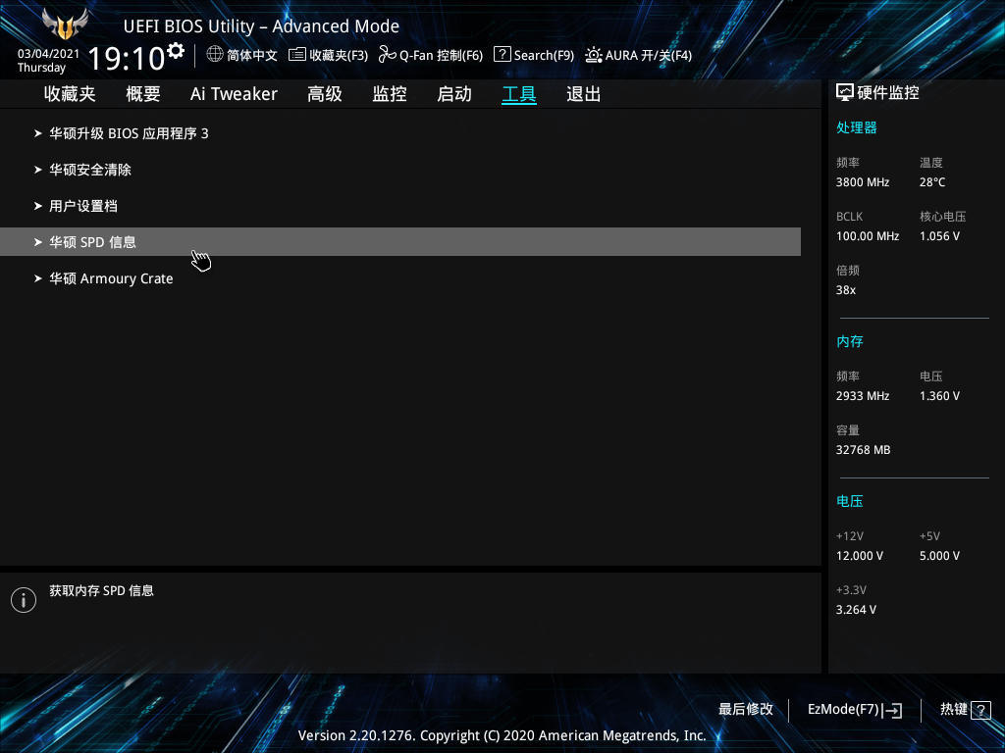Click the 最后修改 button

pos(746,709)
